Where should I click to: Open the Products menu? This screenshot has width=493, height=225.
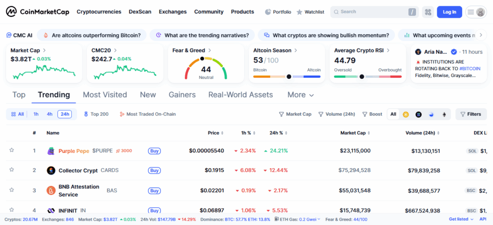(243, 12)
